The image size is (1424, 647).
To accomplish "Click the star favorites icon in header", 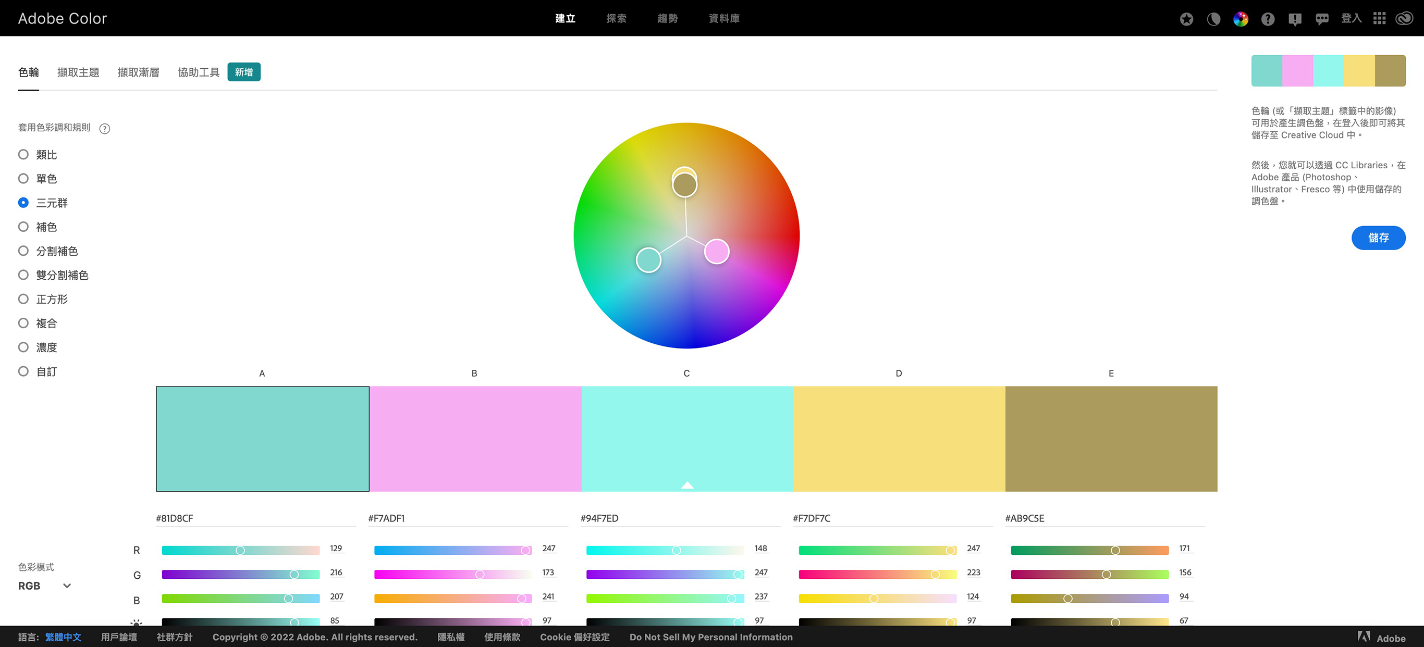I will (x=1186, y=19).
